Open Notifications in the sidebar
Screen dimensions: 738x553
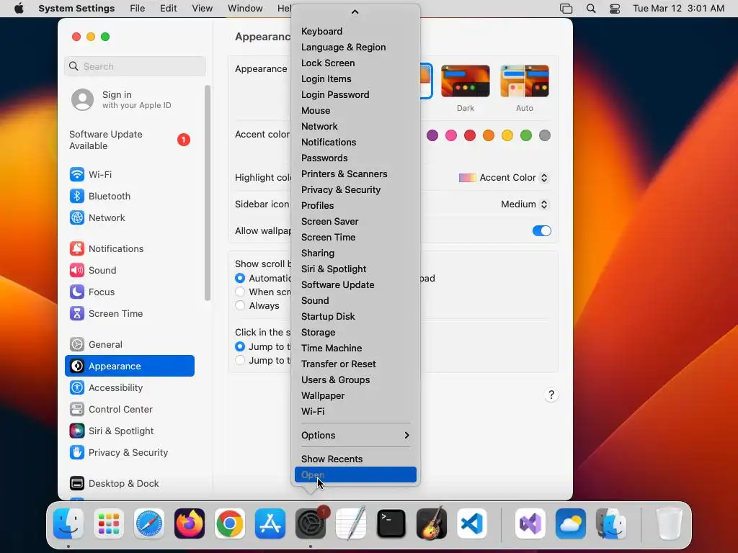pos(130,248)
